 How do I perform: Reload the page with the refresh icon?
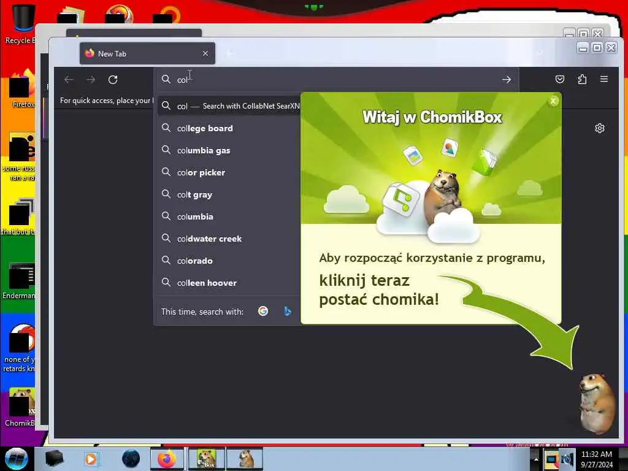(x=113, y=80)
